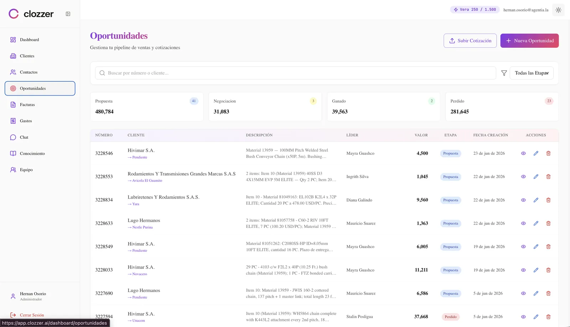The width and height of the screenshot is (570, 327).
Task: View opportunity 3228546 with eye icon
Action: [x=523, y=153]
